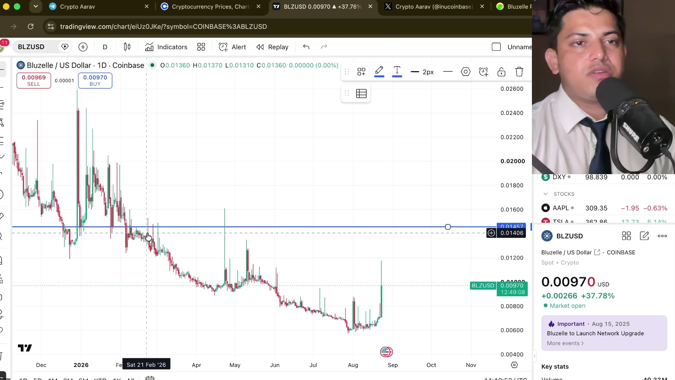Click the TradingView logo on chart
This screenshot has height=380, width=675.
(25, 348)
